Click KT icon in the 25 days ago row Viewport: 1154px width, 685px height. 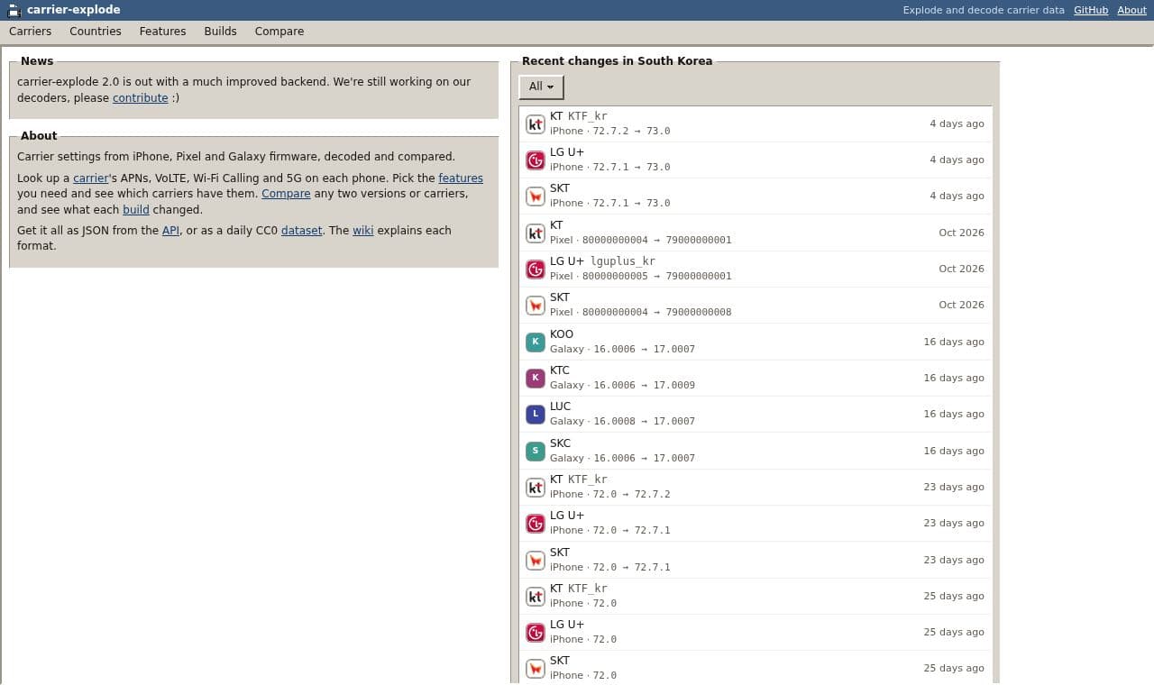pyautogui.click(x=536, y=597)
